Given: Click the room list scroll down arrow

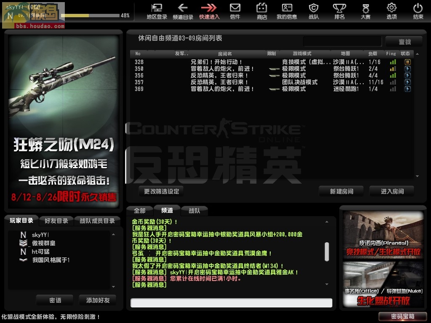Looking at the screenshot, I should pos(417,176).
